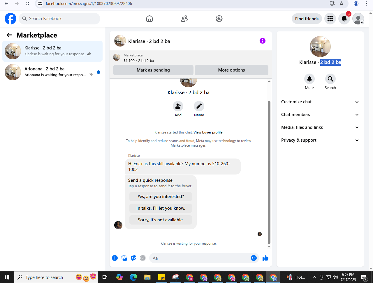This screenshot has height=283, width=373.
Task: Launch Microsoft Edge from the taskbar
Action: pyautogui.click(x=133, y=277)
